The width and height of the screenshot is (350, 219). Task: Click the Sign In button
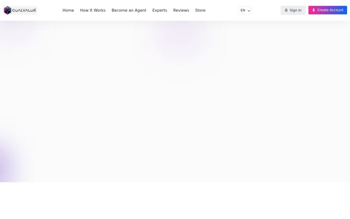click(x=293, y=10)
